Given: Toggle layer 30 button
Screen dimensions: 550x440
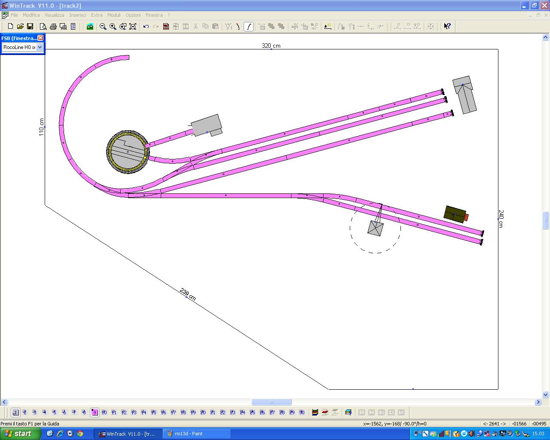Looking at the screenshot, I should point(302,412).
